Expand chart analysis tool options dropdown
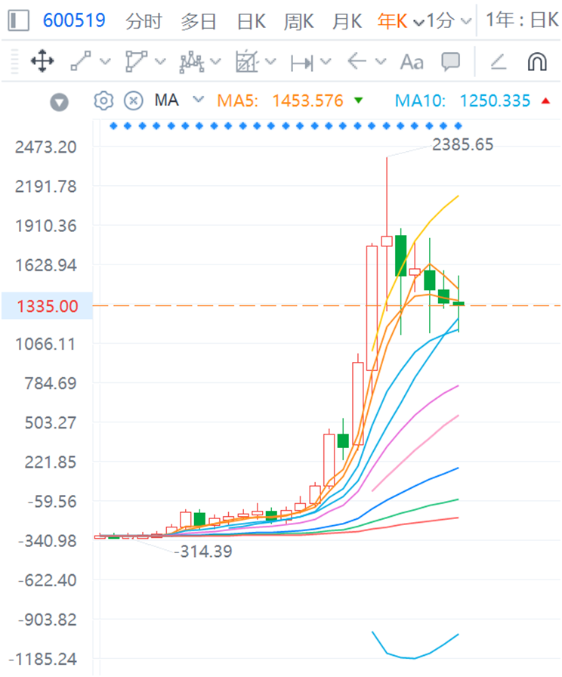The width and height of the screenshot is (562, 677). pos(270,62)
